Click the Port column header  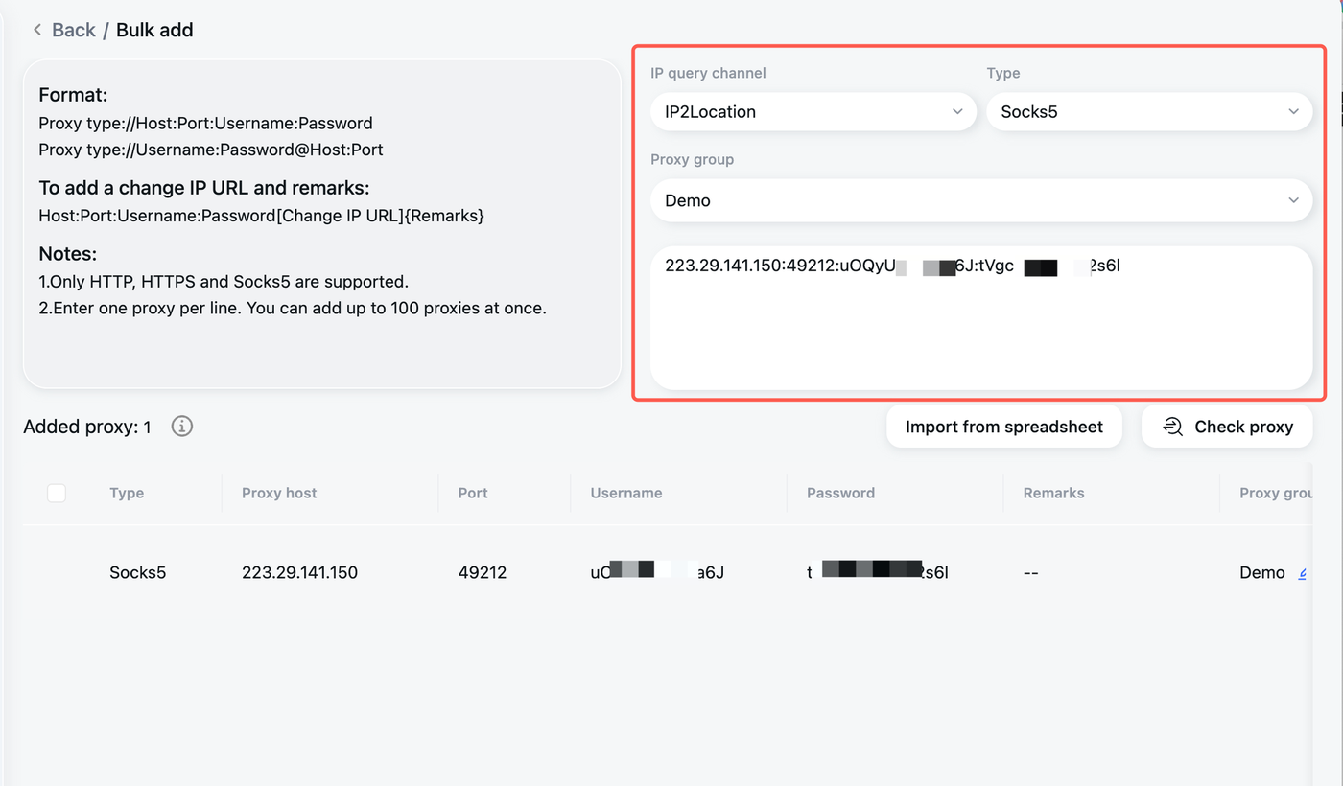[x=473, y=493]
